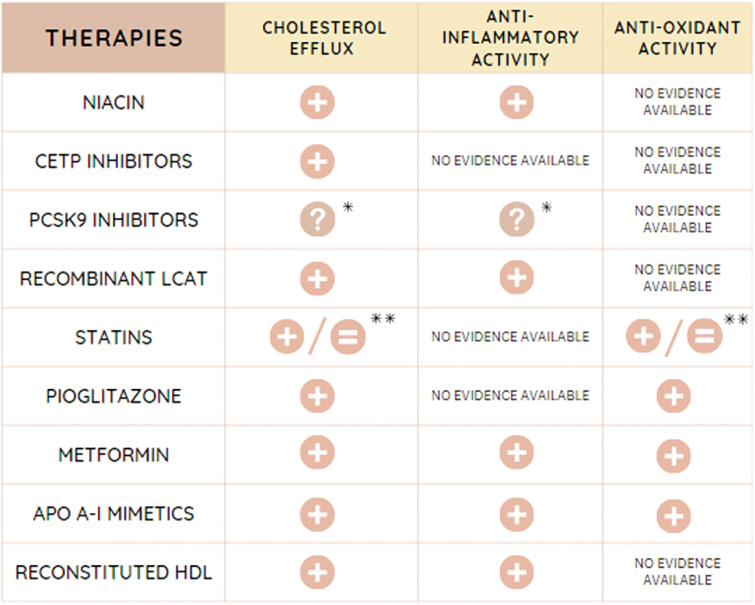
Task: Click Niacin's cholesterol efflux plus icon
Action: pyautogui.click(x=317, y=103)
